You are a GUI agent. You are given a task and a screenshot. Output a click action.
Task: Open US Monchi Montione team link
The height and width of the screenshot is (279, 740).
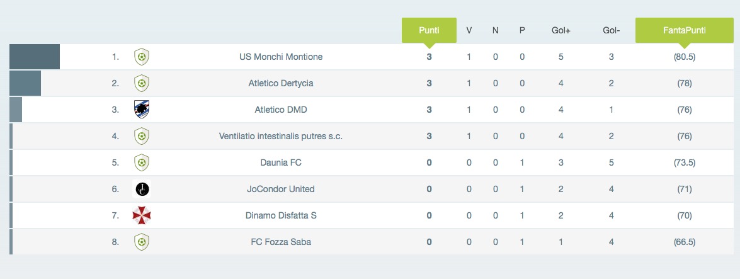pyautogui.click(x=281, y=57)
